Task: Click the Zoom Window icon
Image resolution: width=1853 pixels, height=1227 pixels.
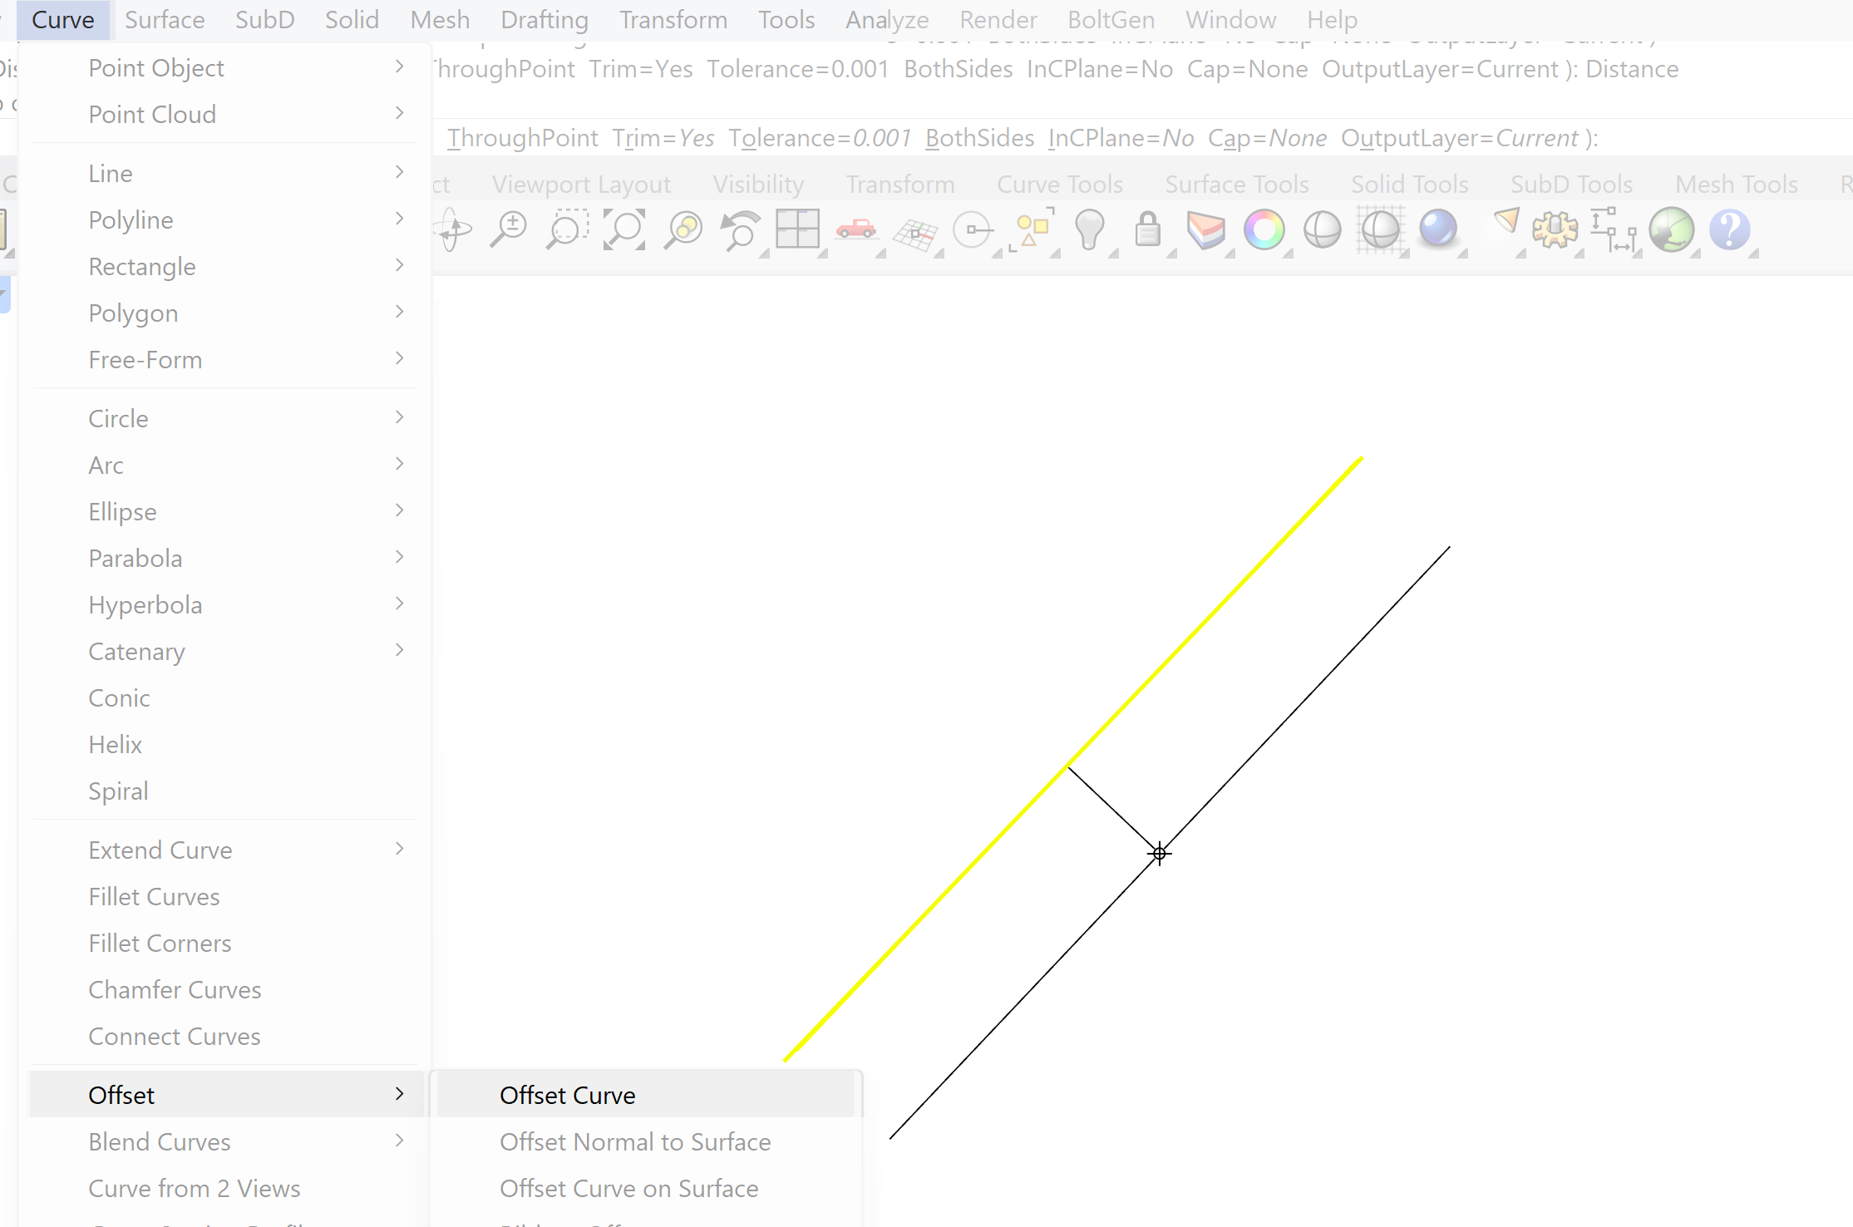Action: (x=567, y=229)
